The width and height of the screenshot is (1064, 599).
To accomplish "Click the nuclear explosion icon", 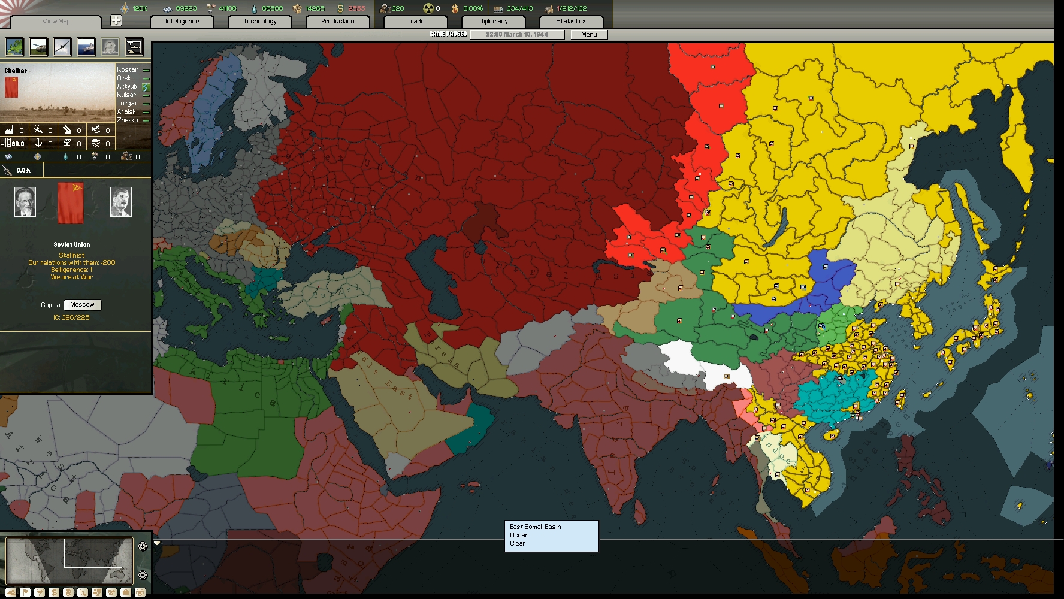I will point(110,47).
